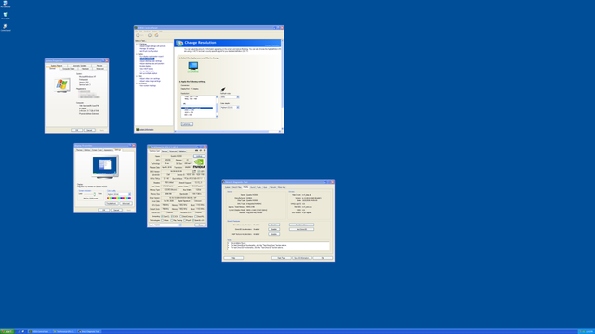Screen dimensions: 595x334
Task: Switch to TechPowerUp GPU-Z taskbar button
Action: (64, 331)
